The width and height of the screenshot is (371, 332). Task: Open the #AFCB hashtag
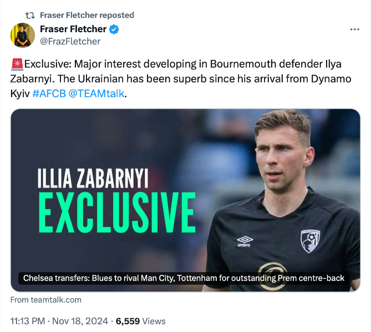pyautogui.click(x=49, y=93)
